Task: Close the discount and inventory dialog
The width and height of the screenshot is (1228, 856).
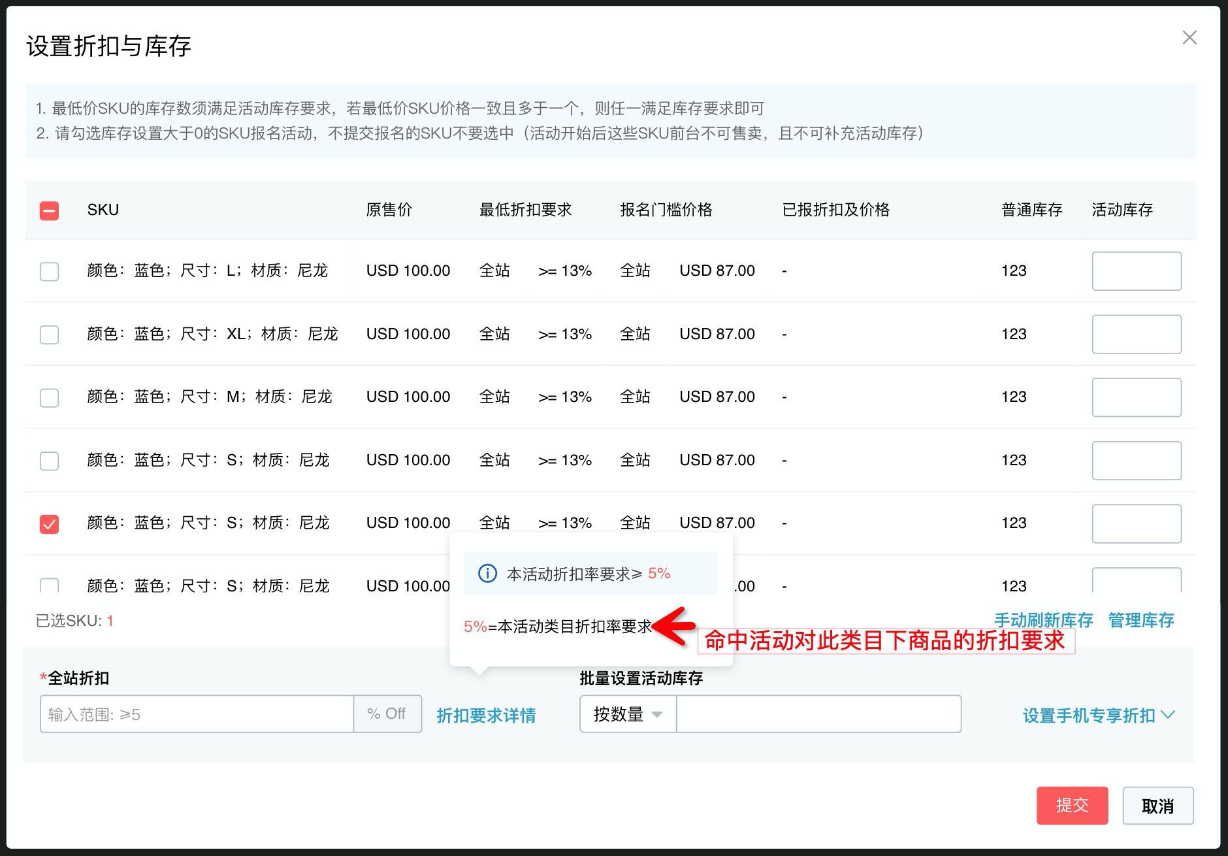Action: 1189,38
